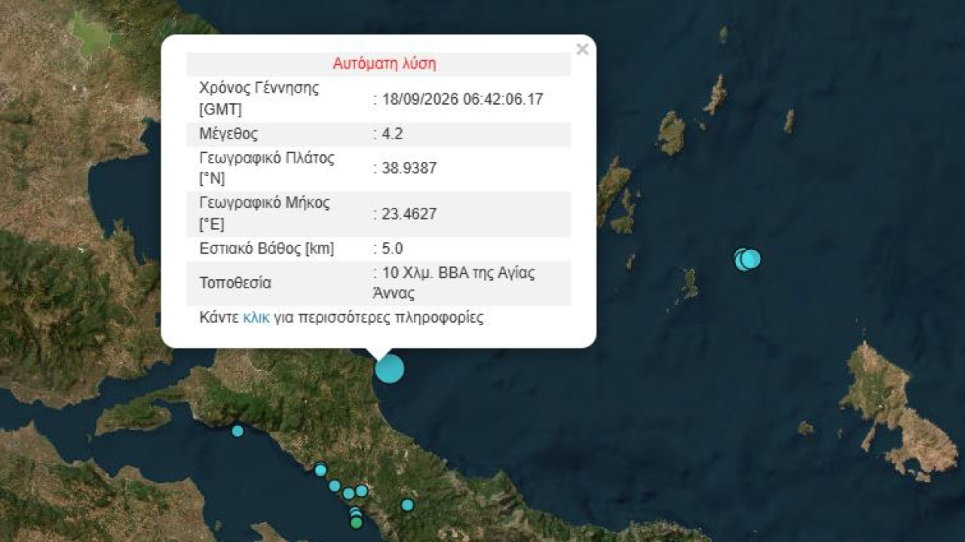
Task: Select the easternmost small marker inland on Evia
Action: coord(407,504)
